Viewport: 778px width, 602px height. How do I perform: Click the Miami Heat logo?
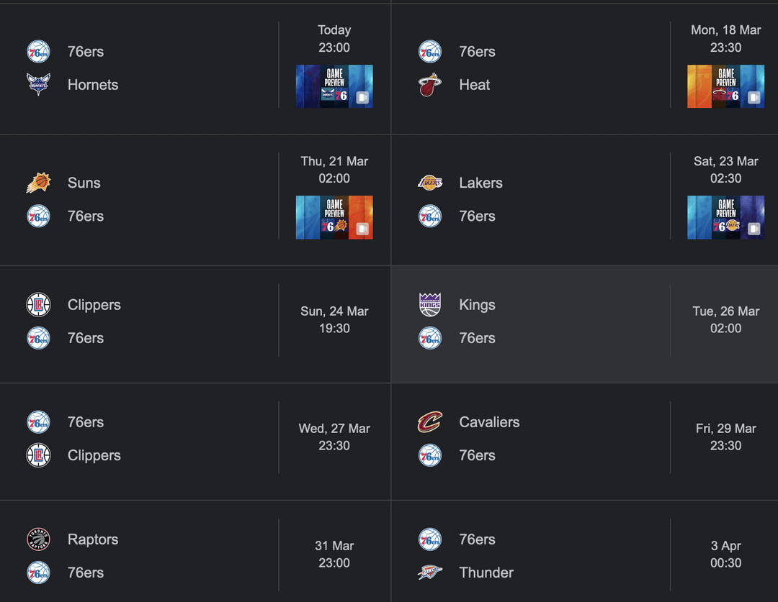tap(430, 85)
